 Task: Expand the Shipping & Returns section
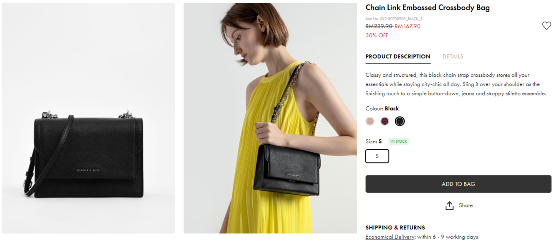pos(395,228)
